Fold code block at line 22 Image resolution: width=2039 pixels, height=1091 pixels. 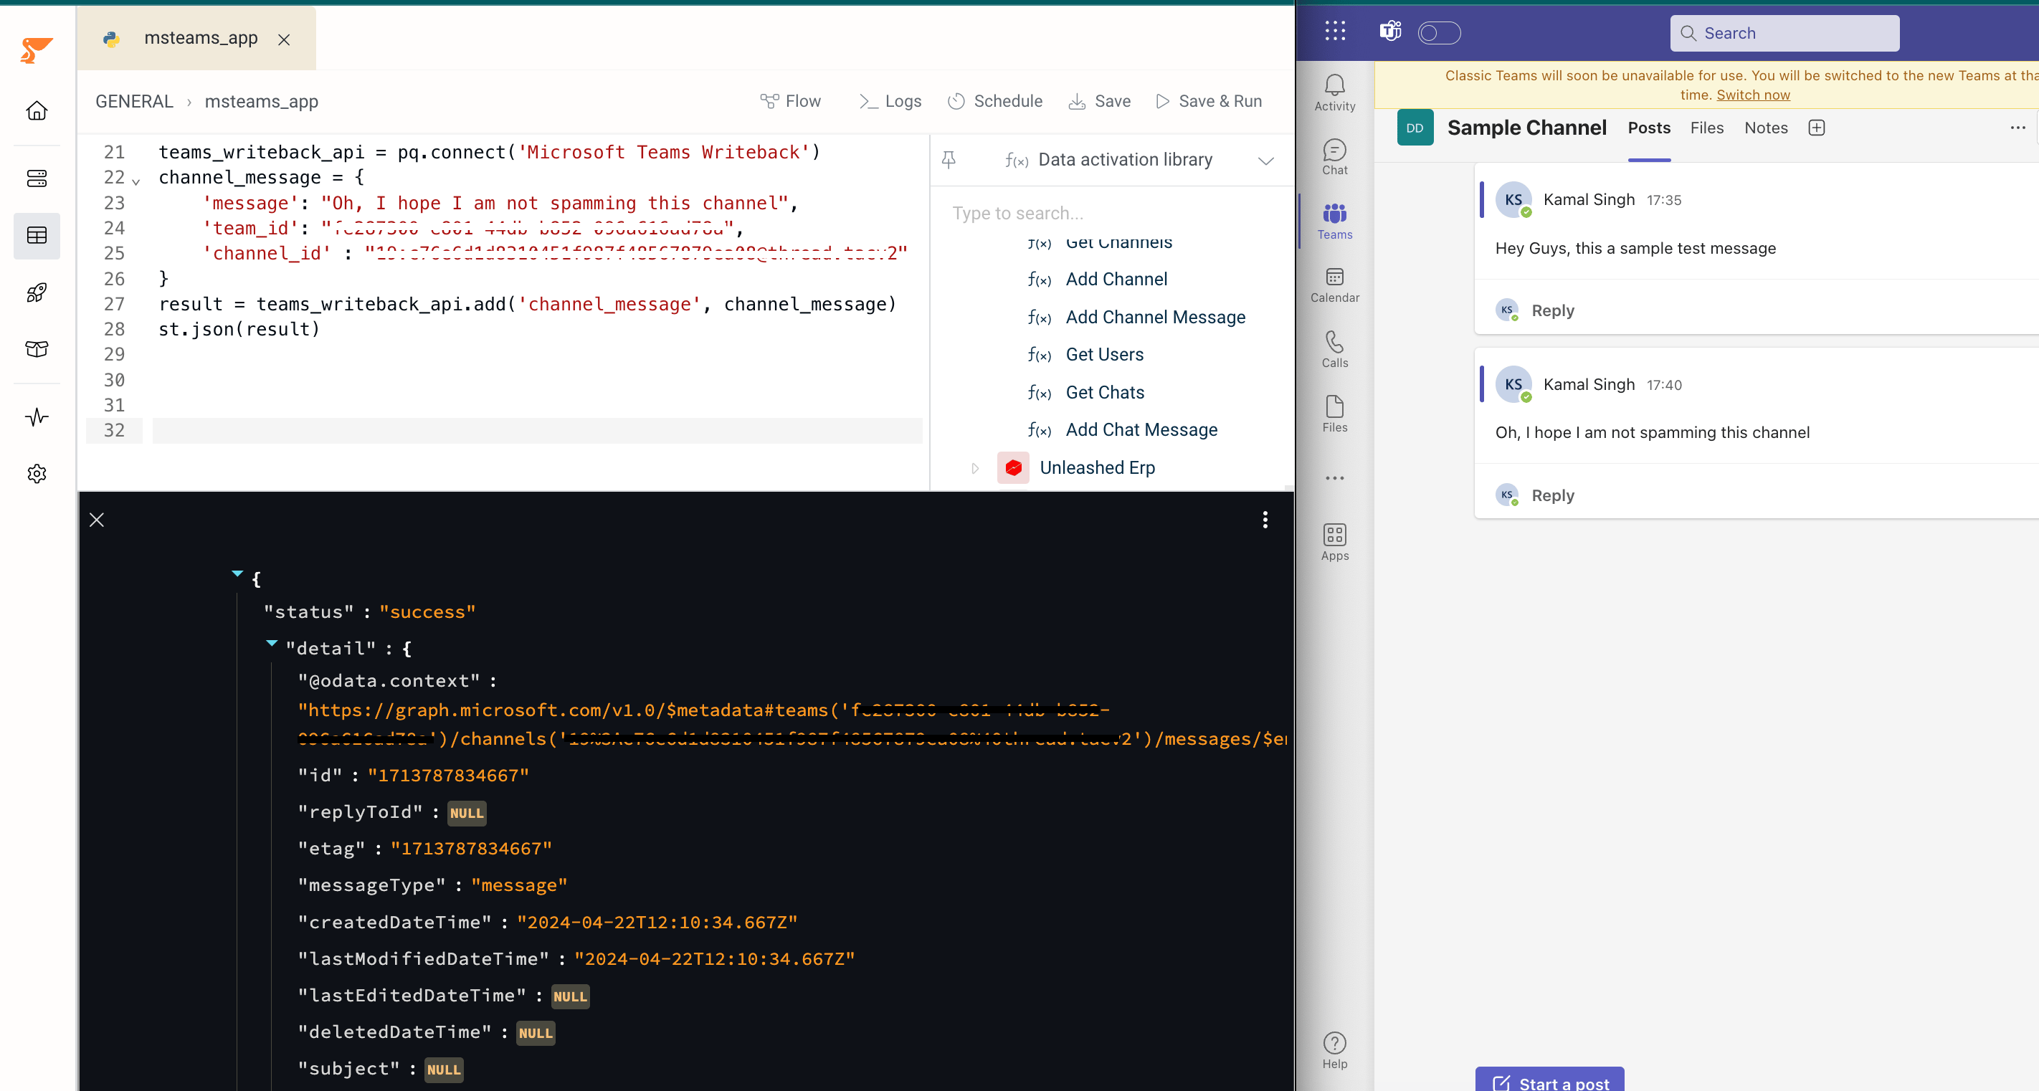point(136,181)
